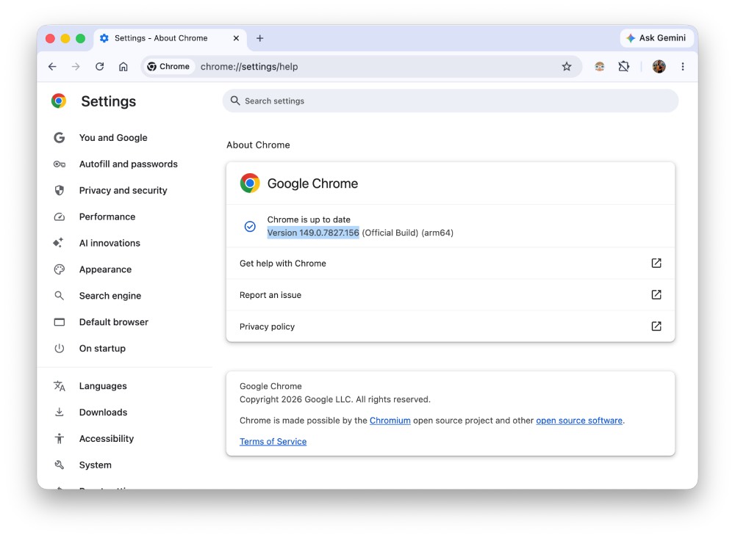Click the translate Languages icon

click(x=59, y=386)
